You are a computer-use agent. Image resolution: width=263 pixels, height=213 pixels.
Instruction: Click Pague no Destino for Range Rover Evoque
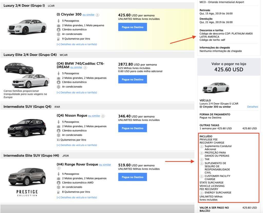click(133, 177)
